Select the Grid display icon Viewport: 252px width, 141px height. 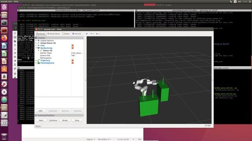click(39, 45)
